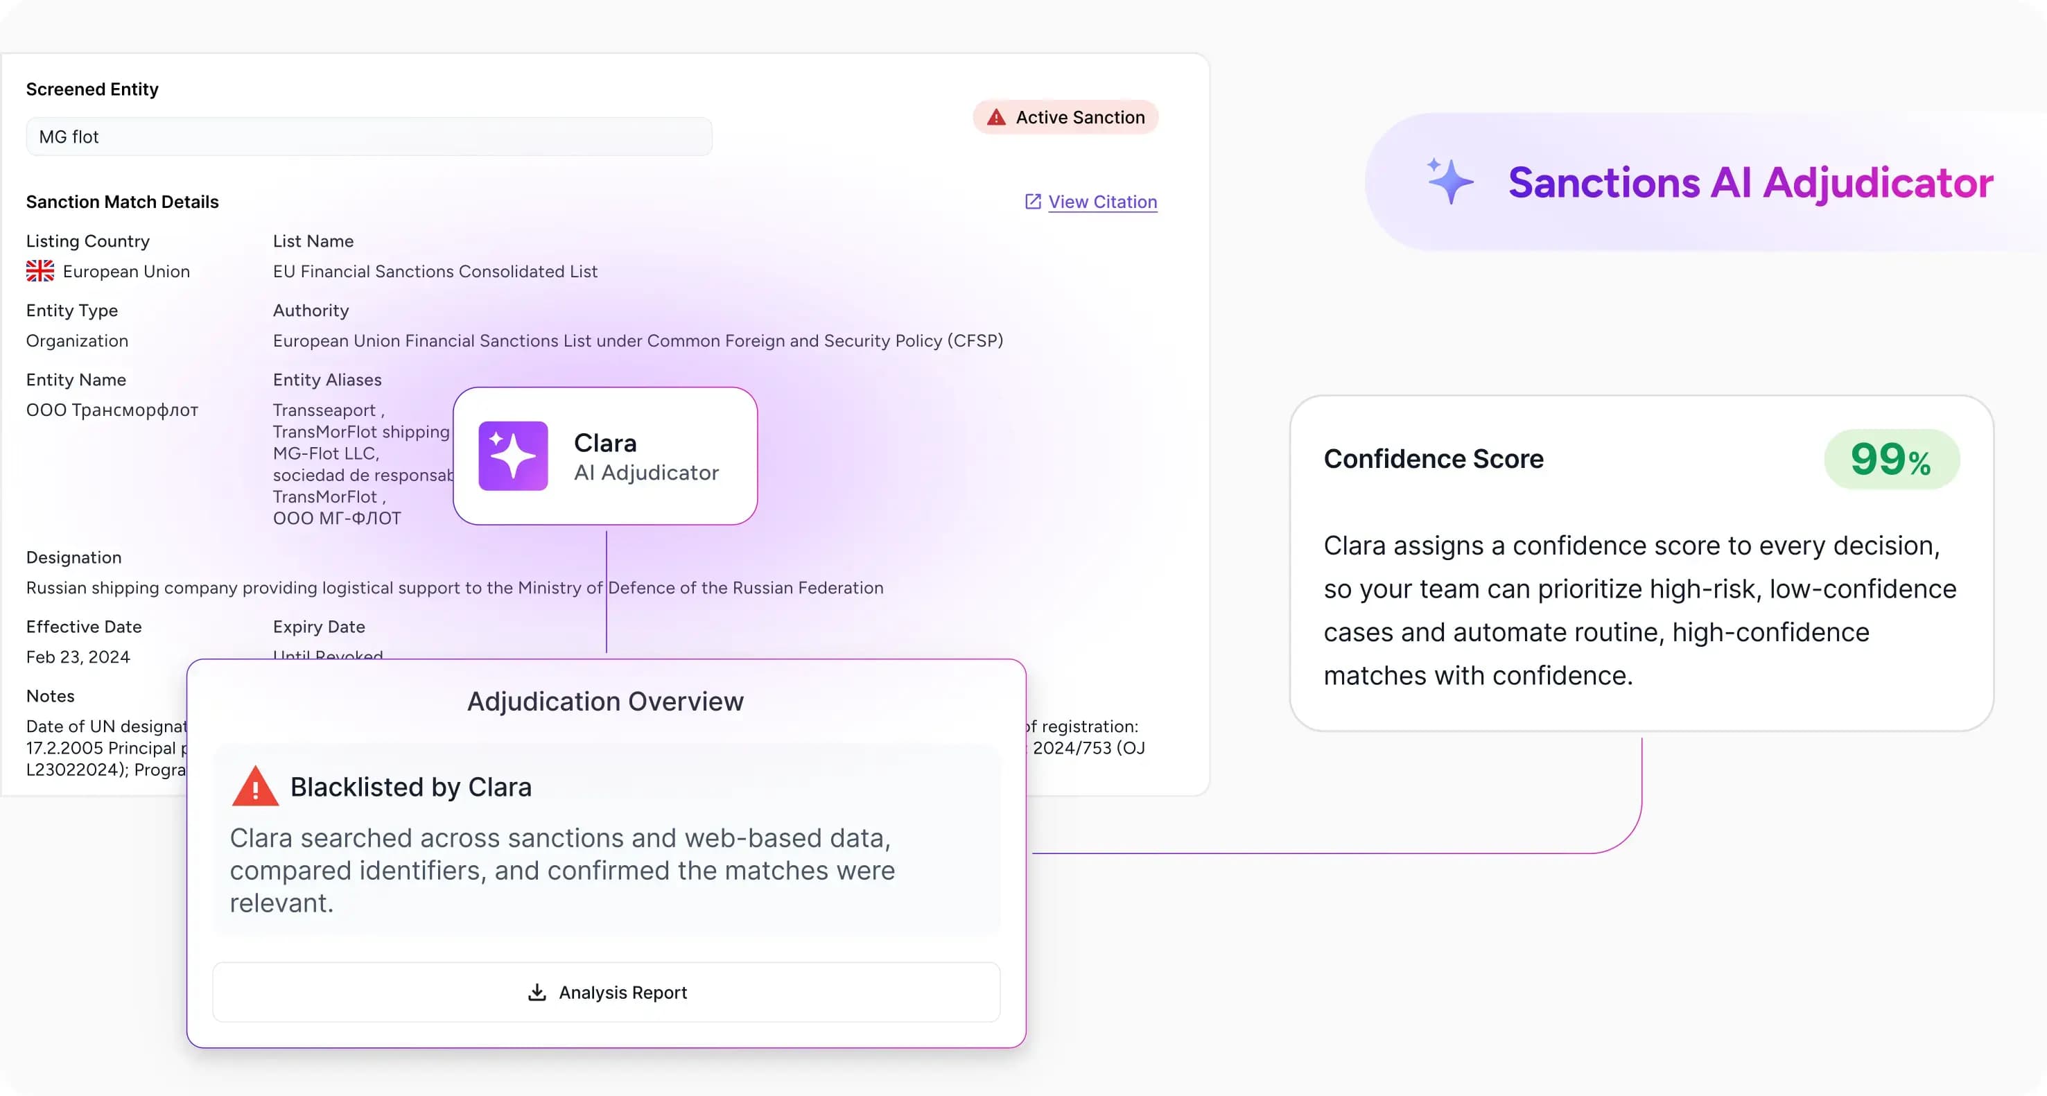This screenshot has width=2047, height=1096.
Task: Click the MG-Flot LLC alias entry
Action: (326, 453)
